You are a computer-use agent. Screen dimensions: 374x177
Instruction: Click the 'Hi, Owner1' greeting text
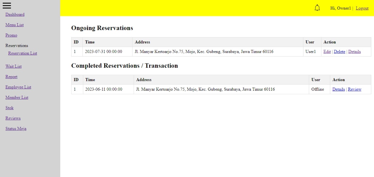point(340,8)
